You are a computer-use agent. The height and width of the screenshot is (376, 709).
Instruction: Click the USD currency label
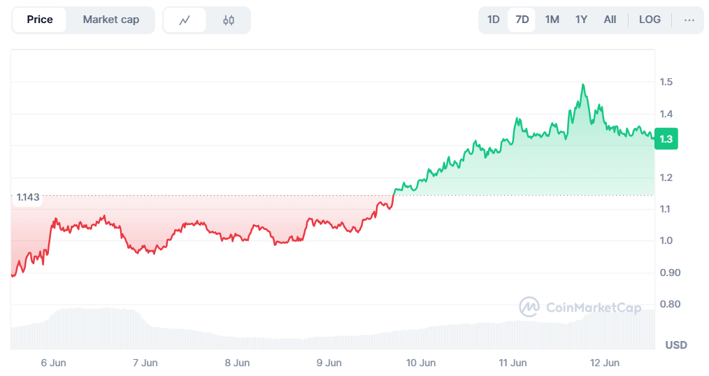click(x=675, y=345)
